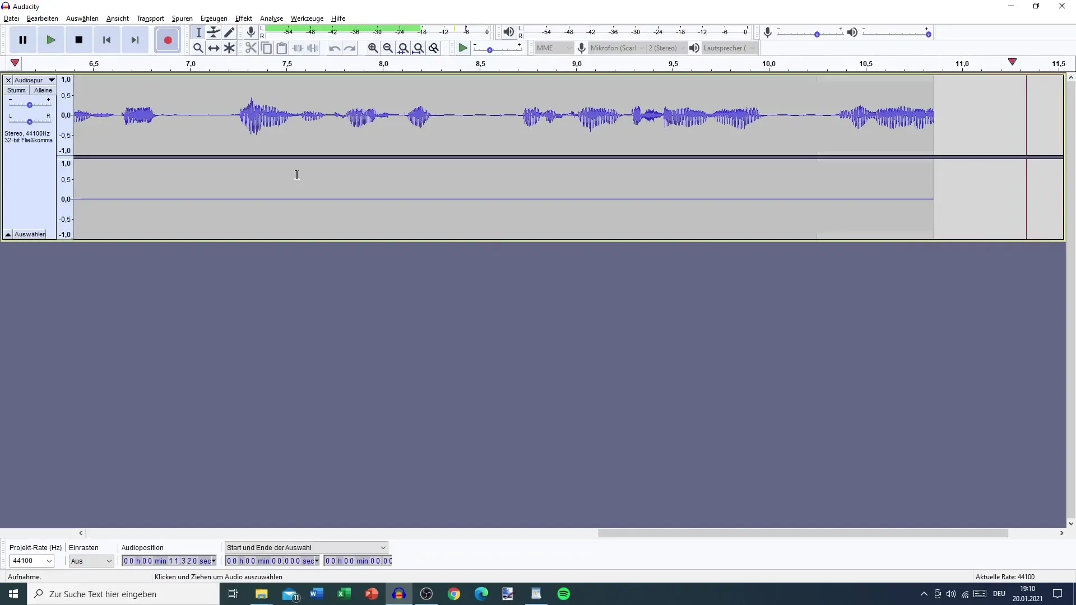Select the Envelope tool
The width and height of the screenshot is (1076, 605).
214,32
